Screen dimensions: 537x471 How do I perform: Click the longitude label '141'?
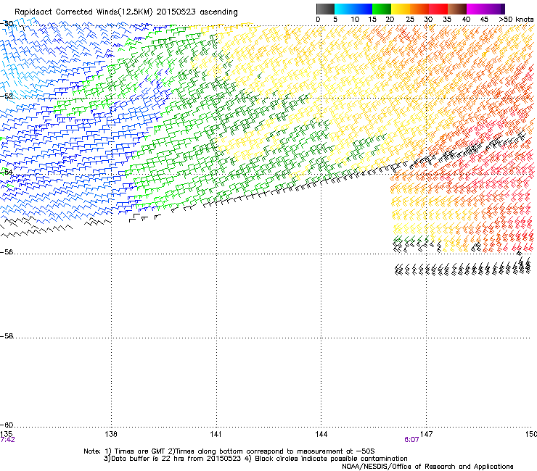216,434
